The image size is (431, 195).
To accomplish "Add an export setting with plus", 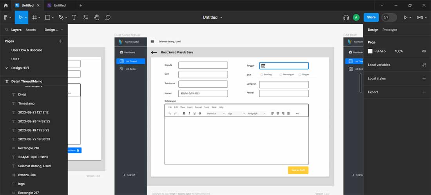I will coord(424,92).
